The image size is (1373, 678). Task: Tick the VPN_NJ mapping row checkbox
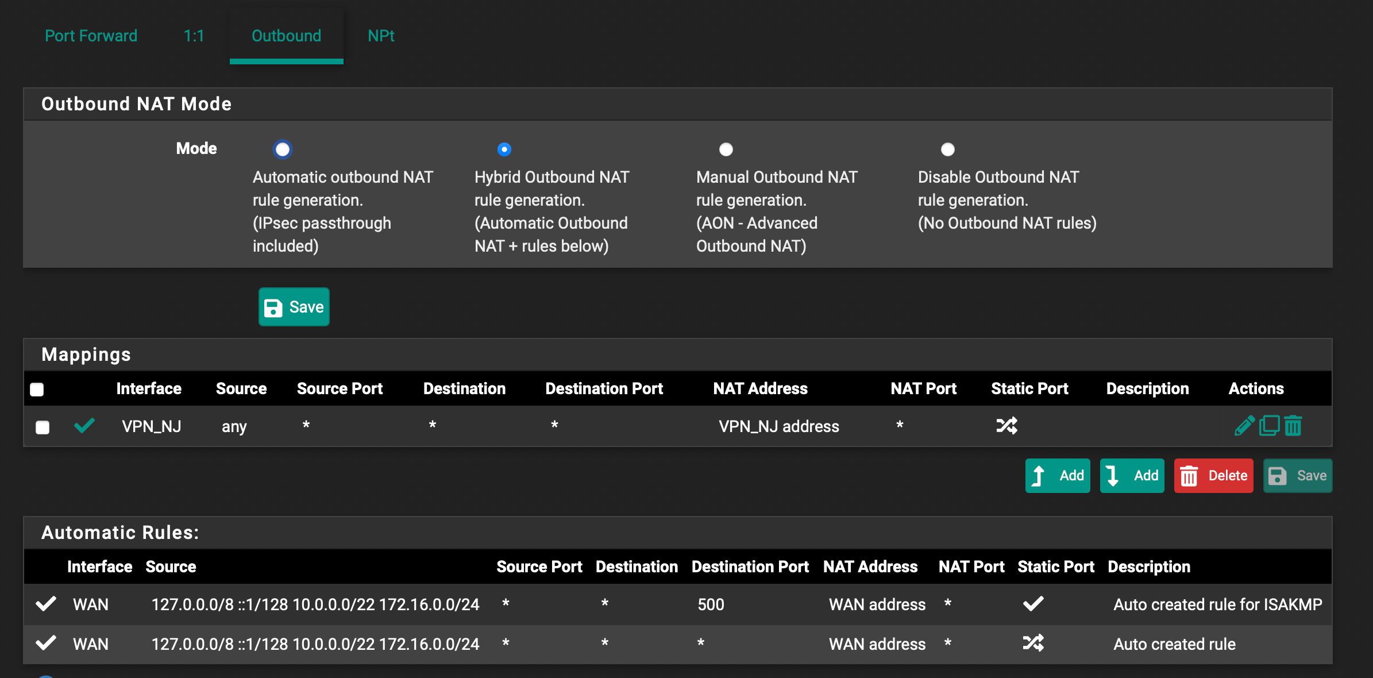click(x=43, y=427)
